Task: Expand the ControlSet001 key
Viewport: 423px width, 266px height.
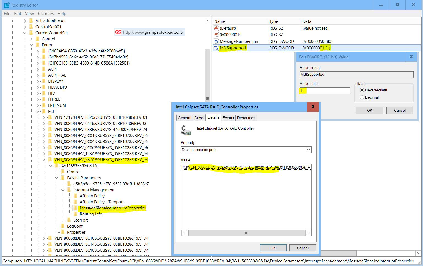Action: 25,27
